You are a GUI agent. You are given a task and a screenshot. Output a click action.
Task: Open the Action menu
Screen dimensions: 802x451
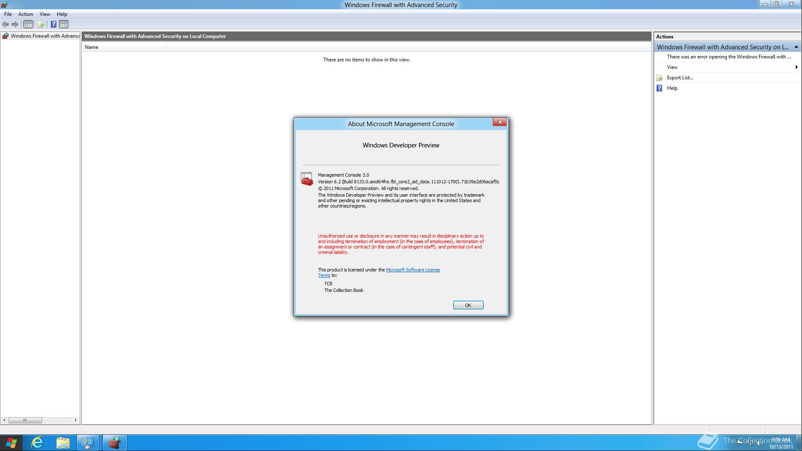click(x=25, y=14)
